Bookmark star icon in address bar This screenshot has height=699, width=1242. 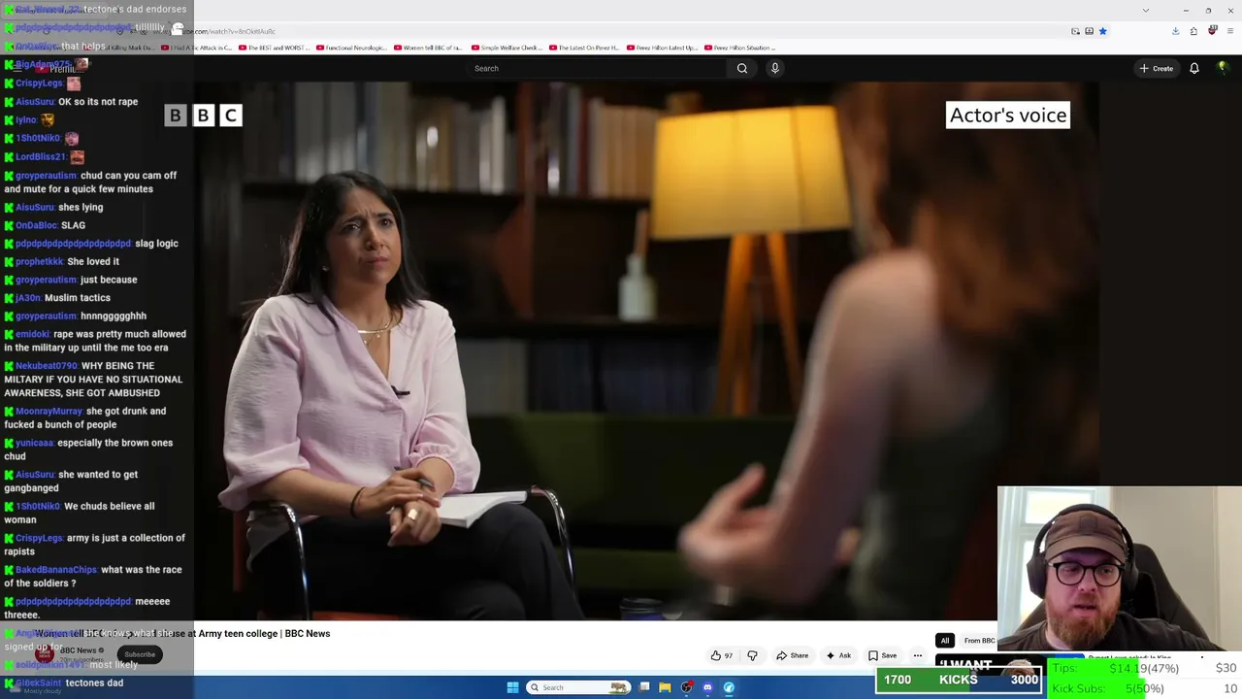pyautogui.click(x=1102, y=31)
